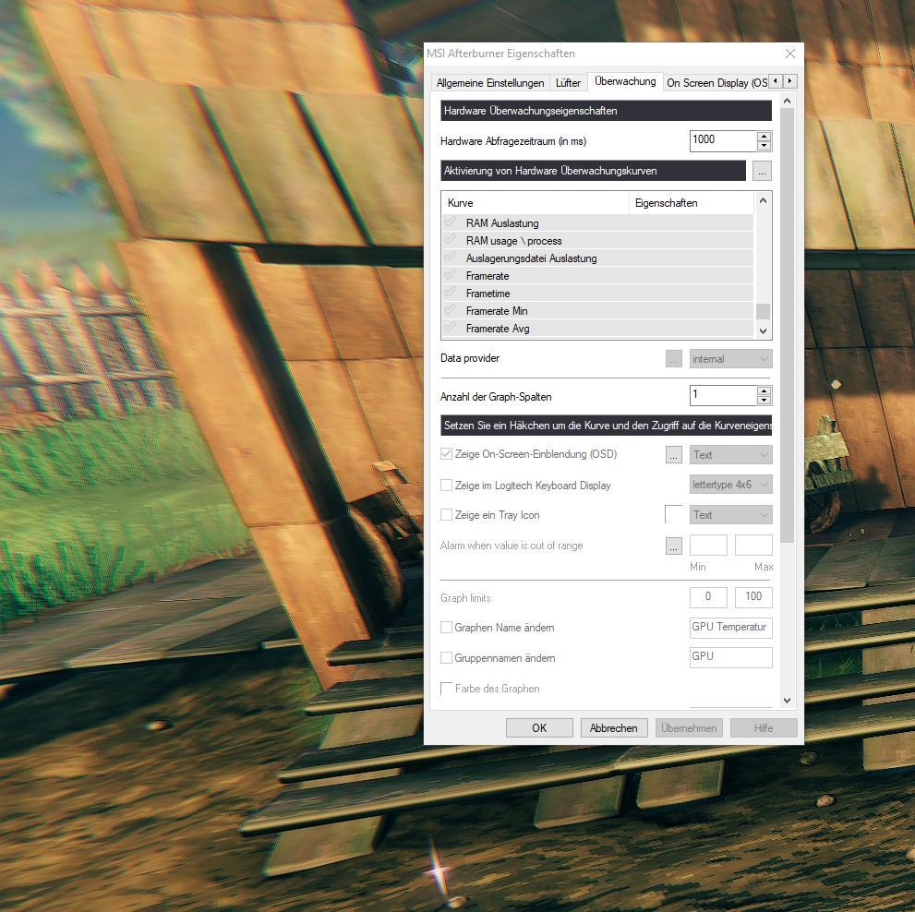915x912 pixels.
Task: Toggle the RAM Auslastung curve checkmark
Action: [450, 222]
